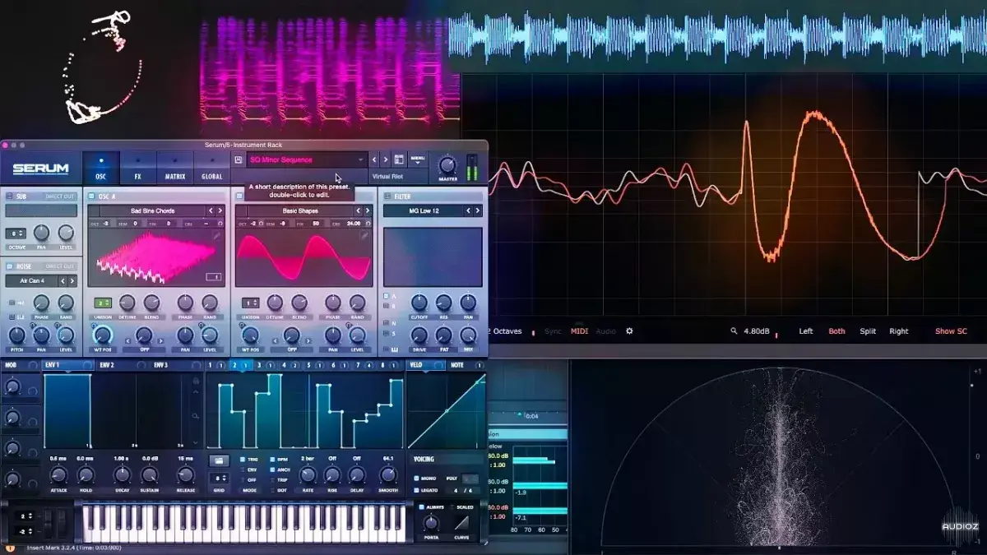Select the Left channel option
Screen dimensions: 987x555
(806, 331)
